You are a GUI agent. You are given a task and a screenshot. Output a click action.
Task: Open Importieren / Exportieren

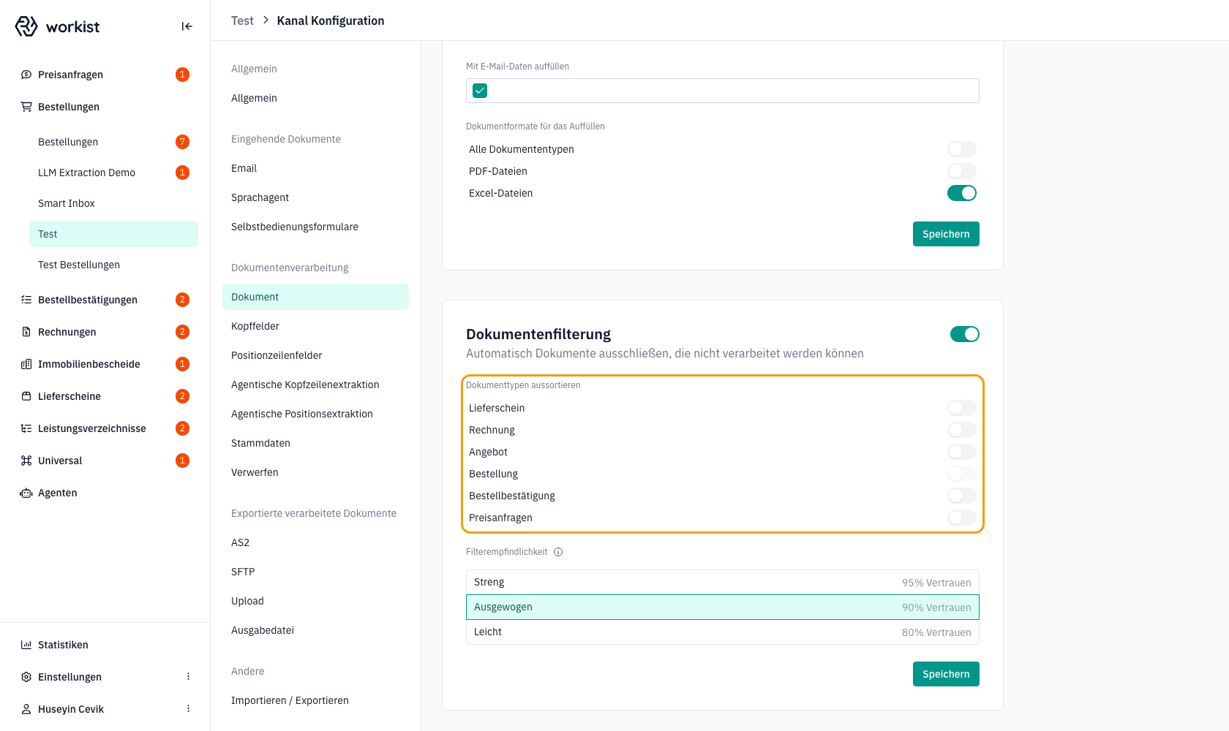(x=315, y=700)
